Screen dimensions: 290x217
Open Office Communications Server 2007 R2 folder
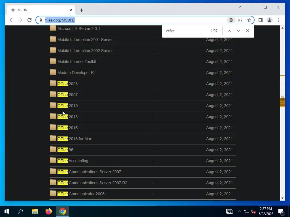click(x=92, y=183)
